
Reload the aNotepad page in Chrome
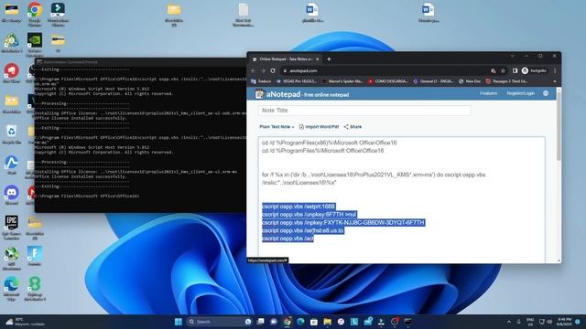coord(273,70)
